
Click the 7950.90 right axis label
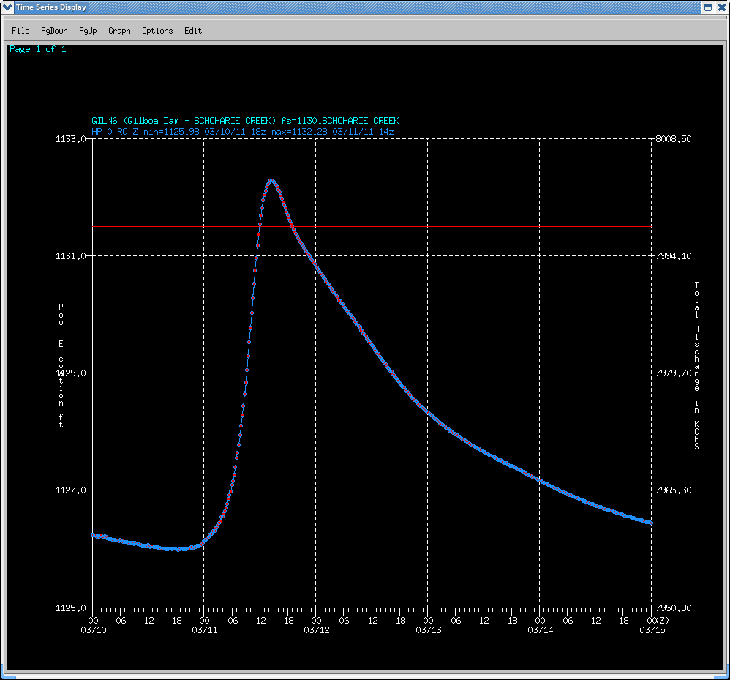(673, 608)
